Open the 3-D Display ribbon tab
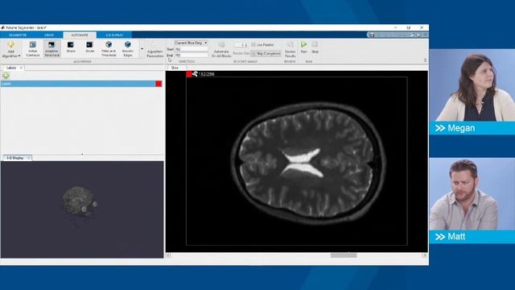The height and width of the screenshot is (290, 515). point(114,35)
